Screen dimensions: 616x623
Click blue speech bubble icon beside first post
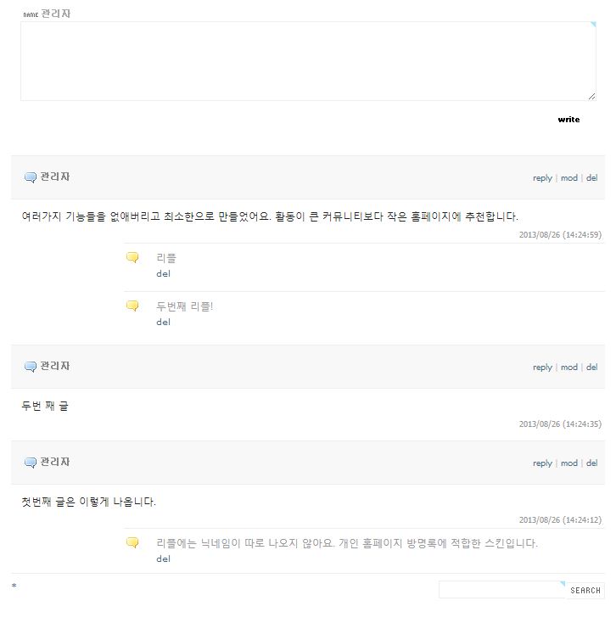pyautogui.click(x=31, y=177)
